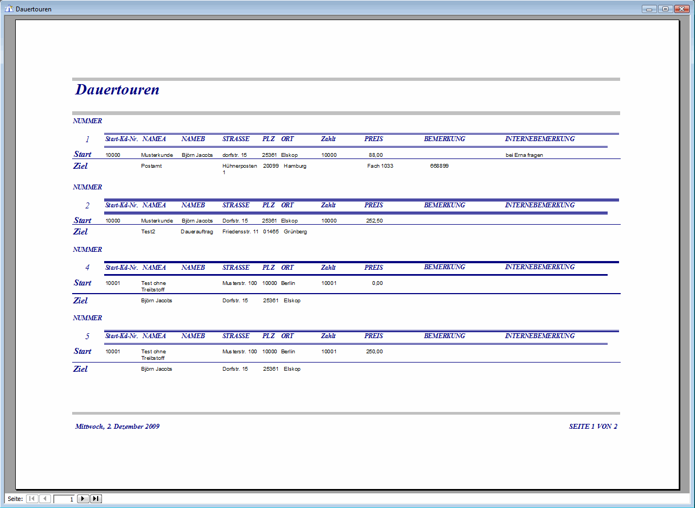
Task: Click the 'Dauerauftrag' entry in tour 2
Action: pos(197,232)
